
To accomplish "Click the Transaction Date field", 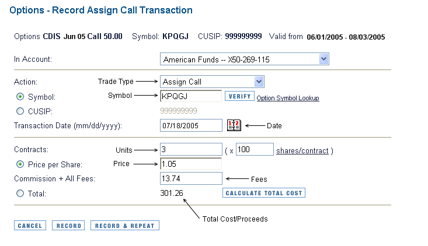I will pos(191,125).
